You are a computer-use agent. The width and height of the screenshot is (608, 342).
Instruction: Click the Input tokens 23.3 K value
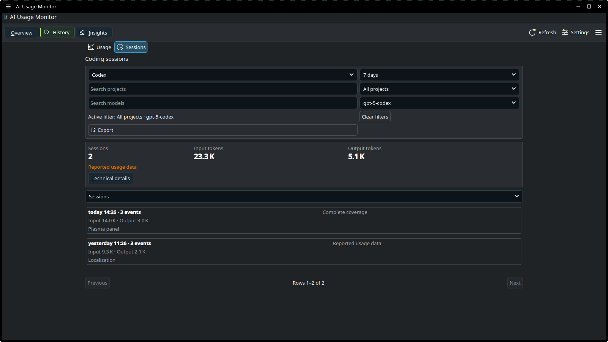pos(204,157)
